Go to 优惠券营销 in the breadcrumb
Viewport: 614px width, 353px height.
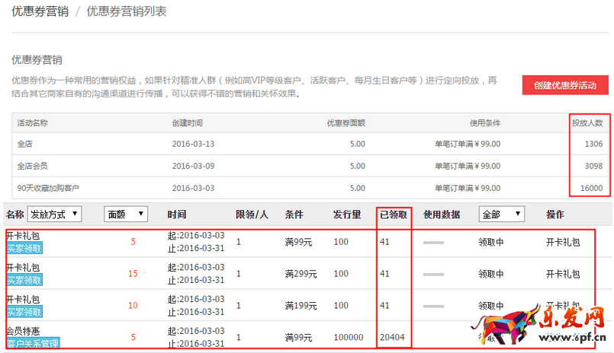[x=38, y=11]
